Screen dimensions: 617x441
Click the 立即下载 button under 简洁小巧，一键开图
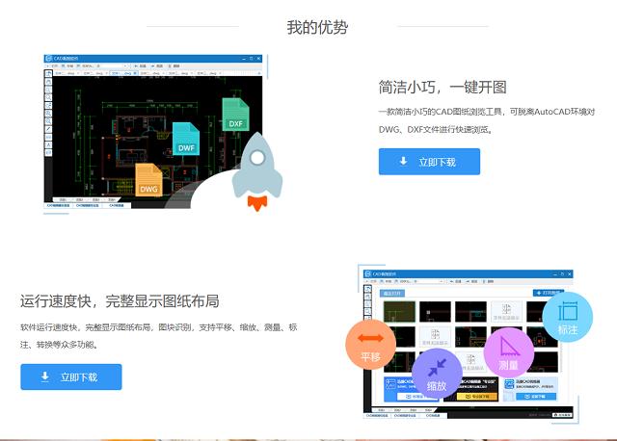[429, 162]
